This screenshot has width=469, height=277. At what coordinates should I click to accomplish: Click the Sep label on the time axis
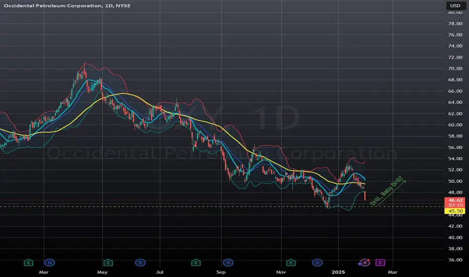pyautogui.click(x=221, y=272)
